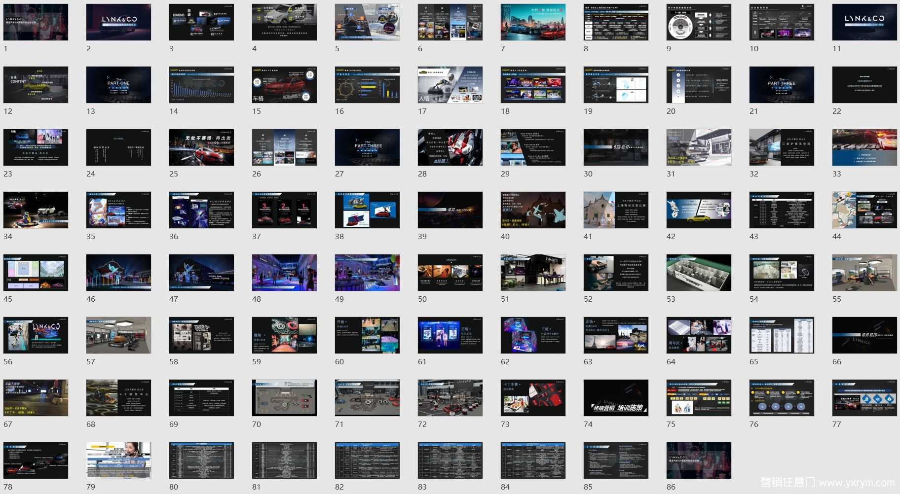Select slide 65 white table thumbnail
Image resolution: width=900 pixels, height=494 pixels.
782,335
